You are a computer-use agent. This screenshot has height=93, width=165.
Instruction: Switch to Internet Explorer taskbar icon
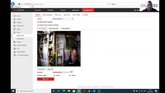pos(79,91)
